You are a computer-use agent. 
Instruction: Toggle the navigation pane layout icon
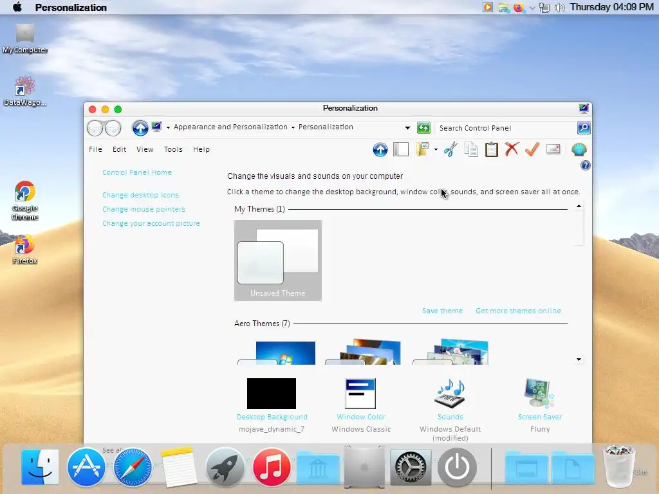click(x=400, y=149)
